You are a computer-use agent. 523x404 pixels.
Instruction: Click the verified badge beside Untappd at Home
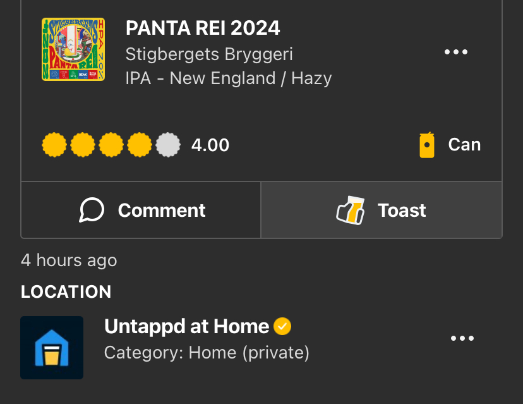point(282,327)
